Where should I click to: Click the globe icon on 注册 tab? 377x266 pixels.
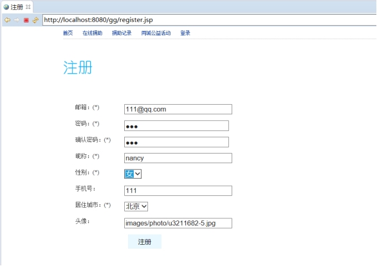tap(6, 7)
